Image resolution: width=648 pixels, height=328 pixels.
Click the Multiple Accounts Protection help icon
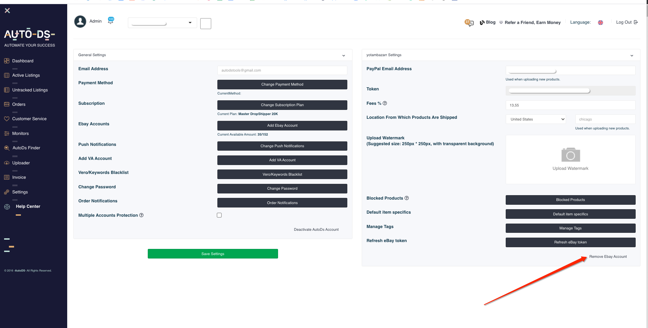(141, 215)
